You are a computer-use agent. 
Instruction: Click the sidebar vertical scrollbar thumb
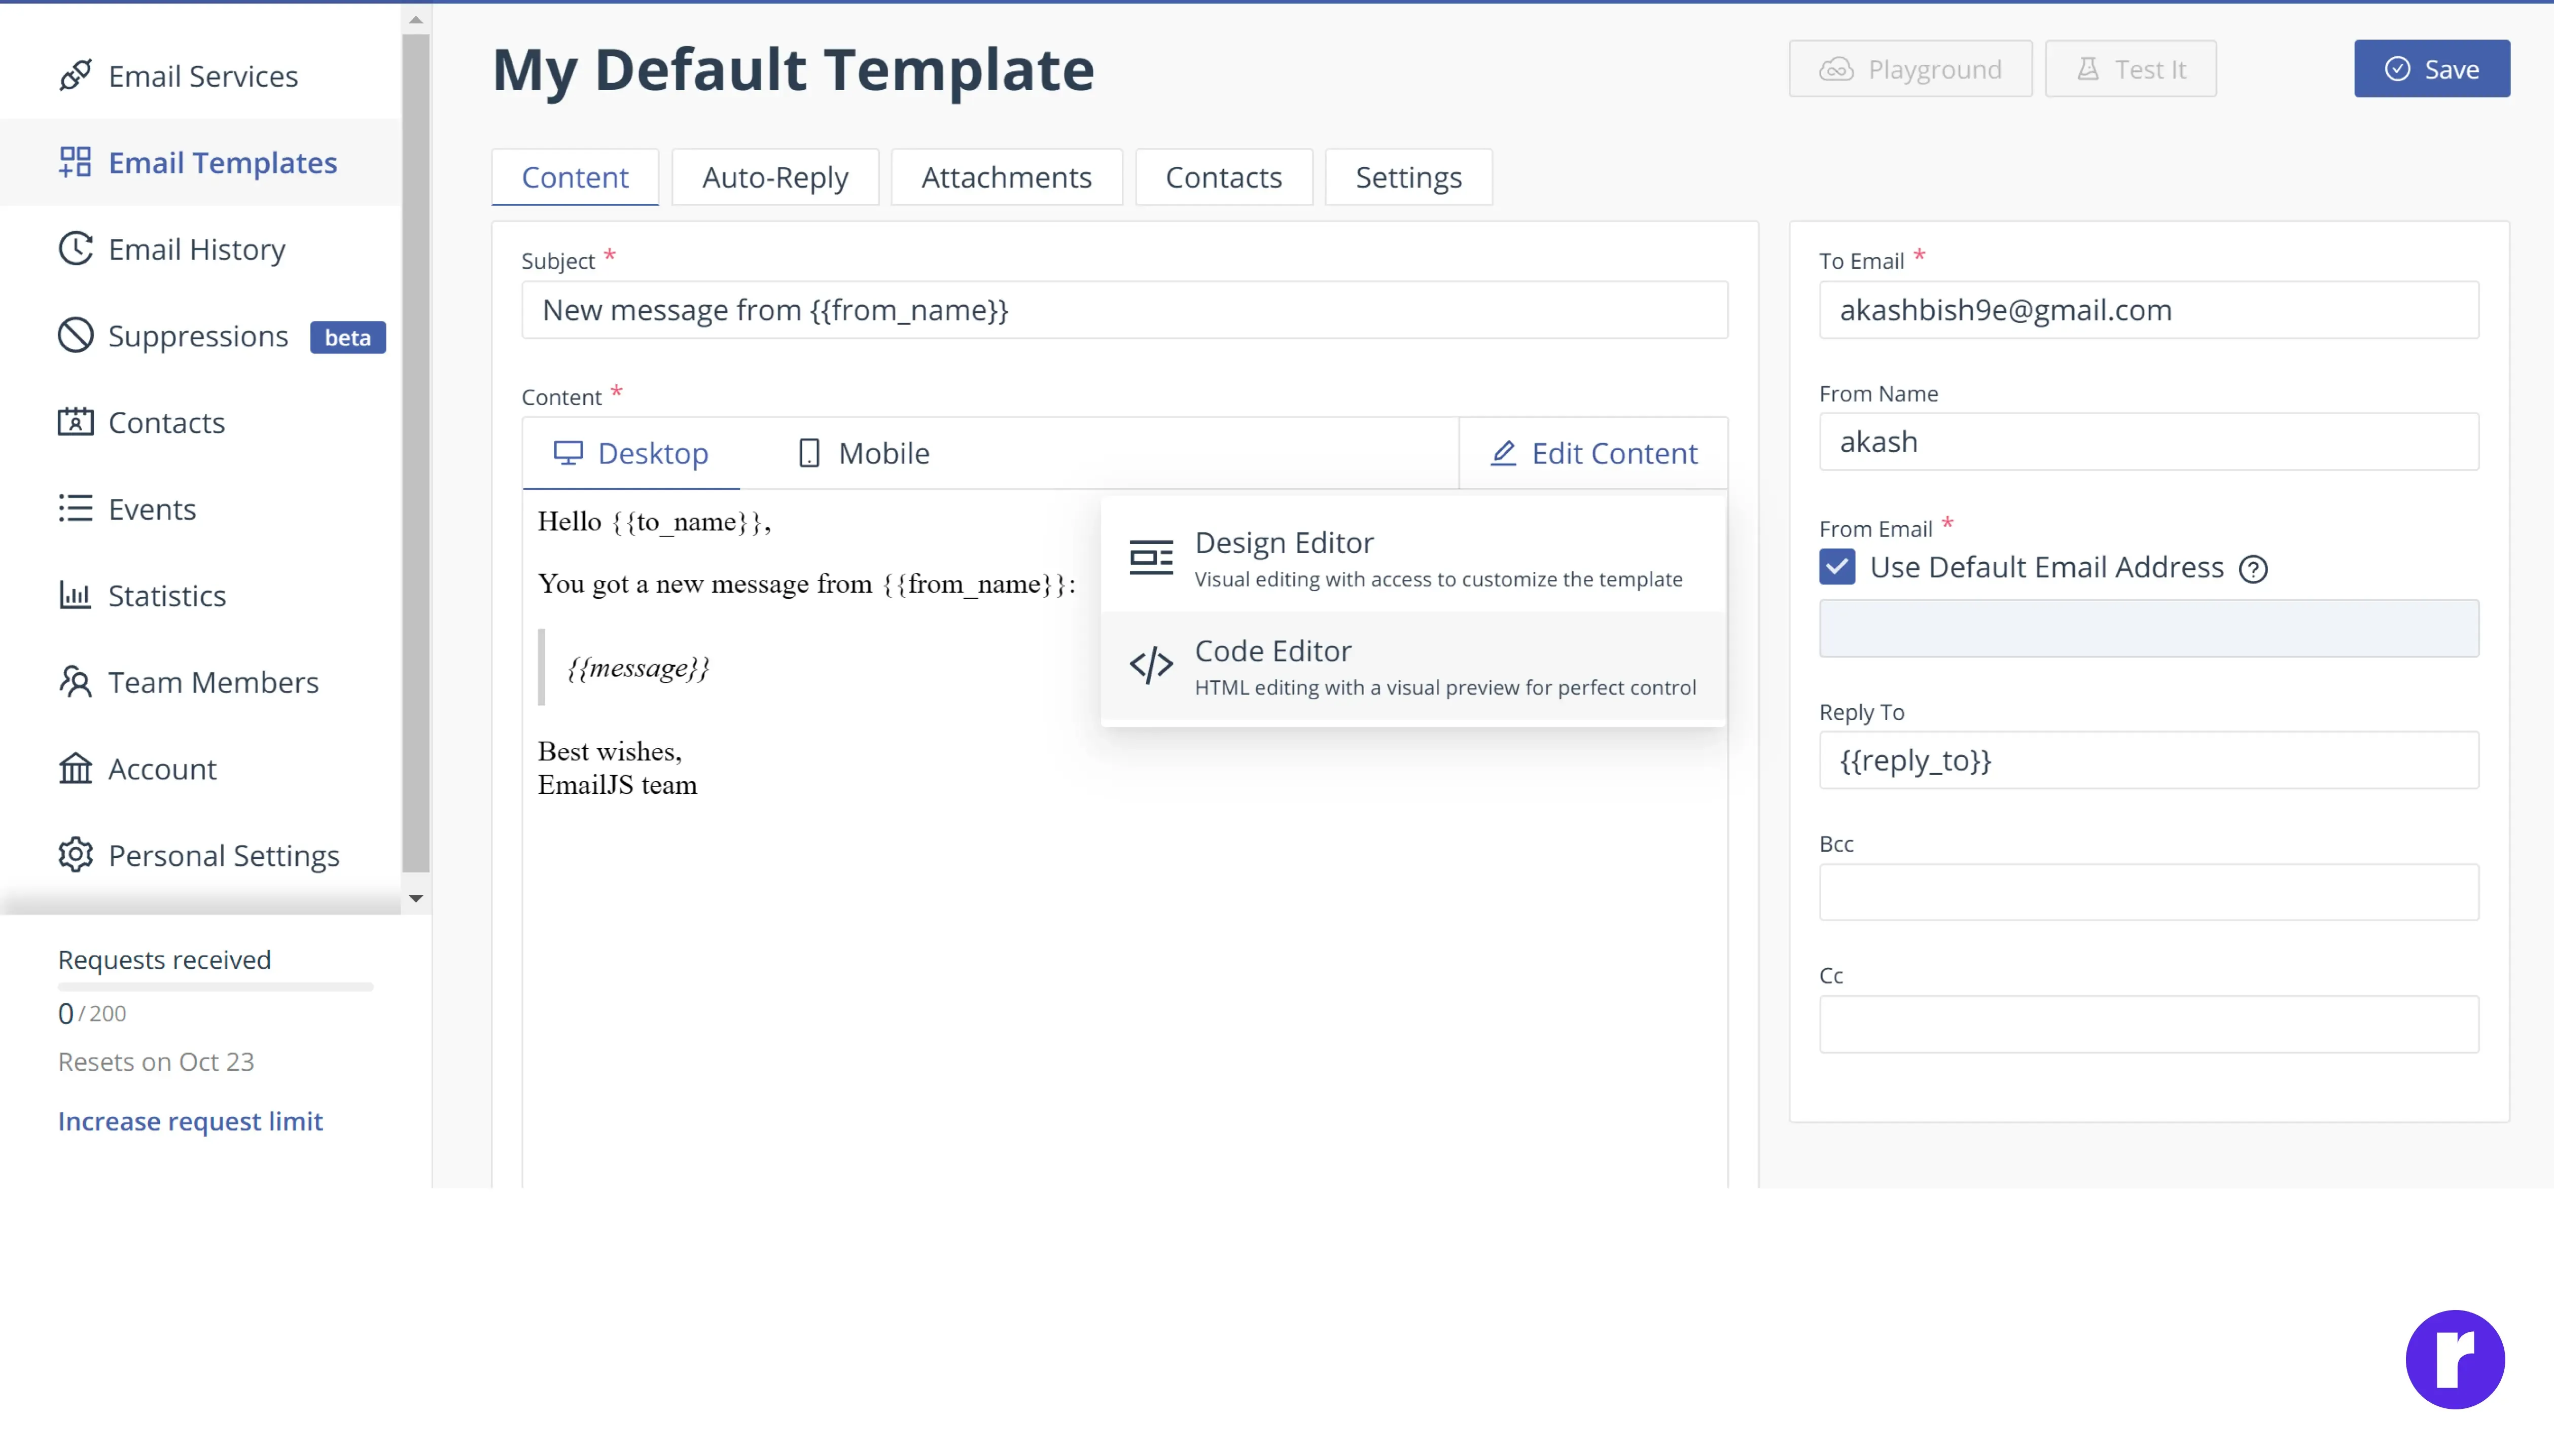[416, 453]
